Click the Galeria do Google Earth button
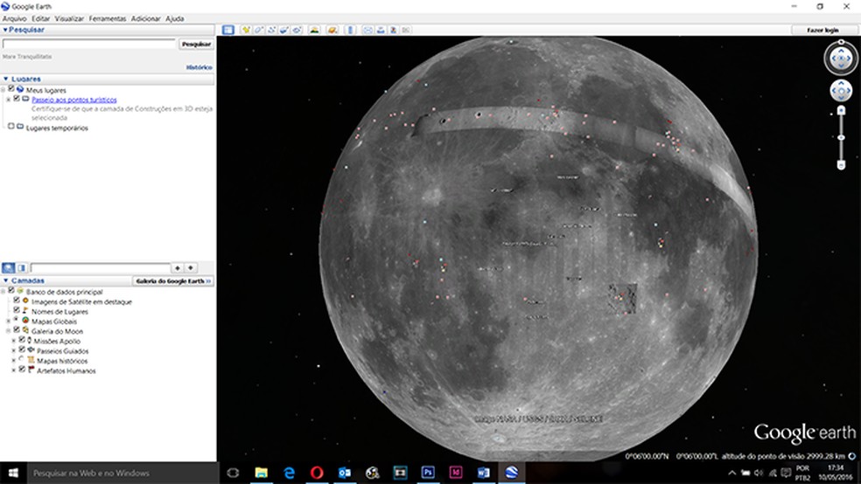This screenshot has height=484, width=861. pyautogui.click(x=173, y=281)
